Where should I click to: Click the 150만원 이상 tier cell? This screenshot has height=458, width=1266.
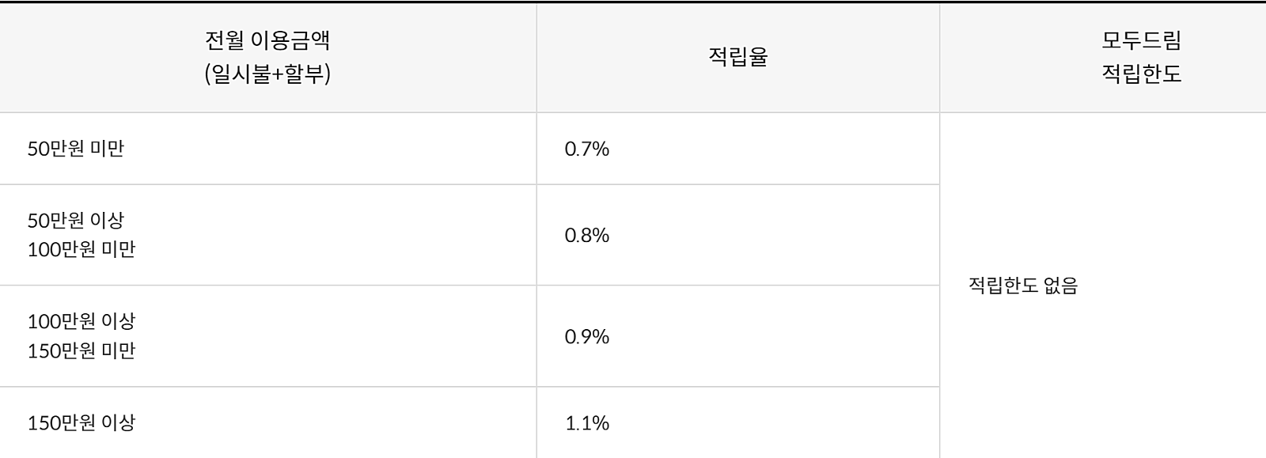click(x=81, y=422)
